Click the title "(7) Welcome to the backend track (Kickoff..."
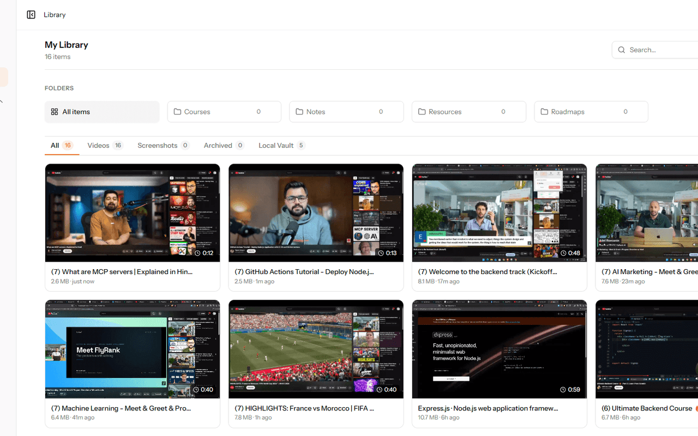 point(488,271)
